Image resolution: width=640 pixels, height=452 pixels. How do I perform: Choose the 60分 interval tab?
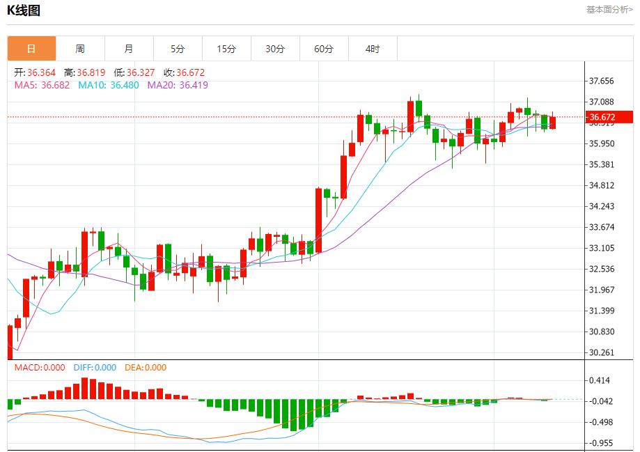tap(324, 49)
